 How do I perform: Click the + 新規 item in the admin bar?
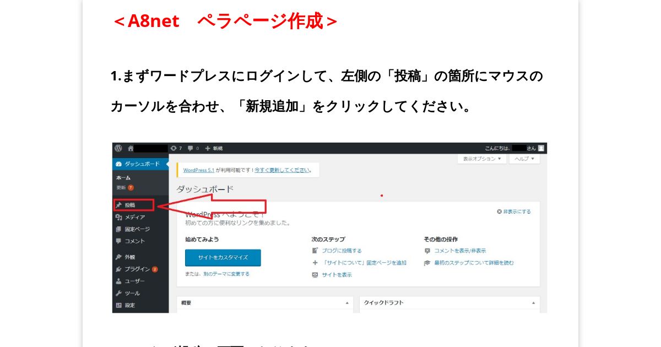point(214,148)
